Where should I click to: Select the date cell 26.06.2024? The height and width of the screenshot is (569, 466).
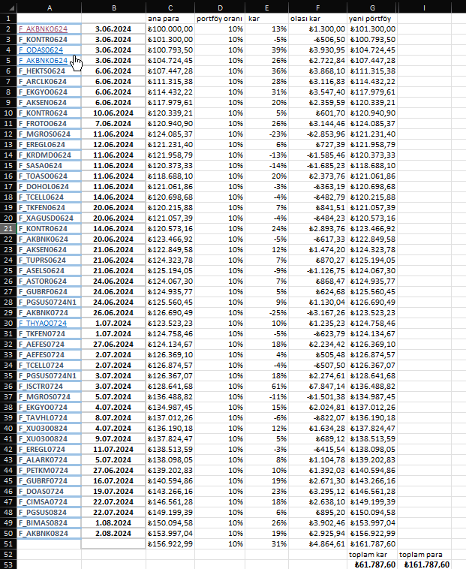pos(114,313)
